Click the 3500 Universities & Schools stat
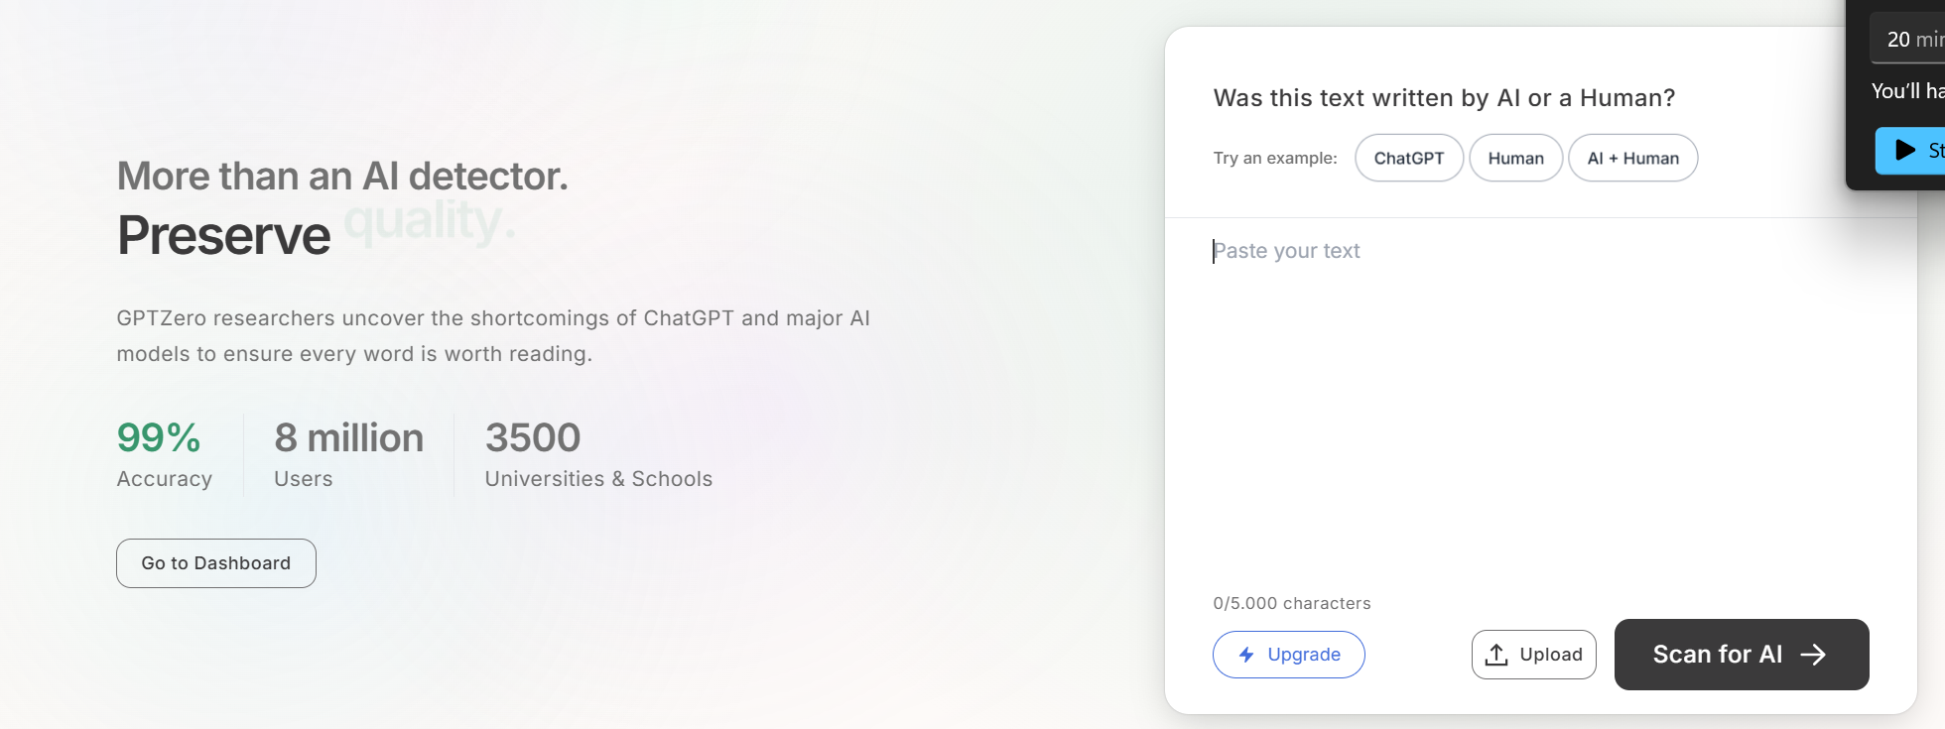This screenshot has height=729, width=1945. tap(597, 454)
